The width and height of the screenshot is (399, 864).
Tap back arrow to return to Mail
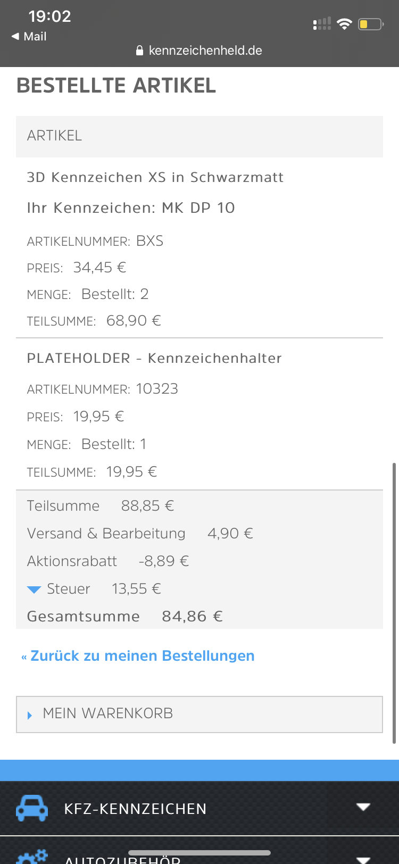tap(15, 36)
